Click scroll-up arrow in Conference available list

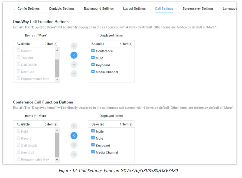coord(57,131)
